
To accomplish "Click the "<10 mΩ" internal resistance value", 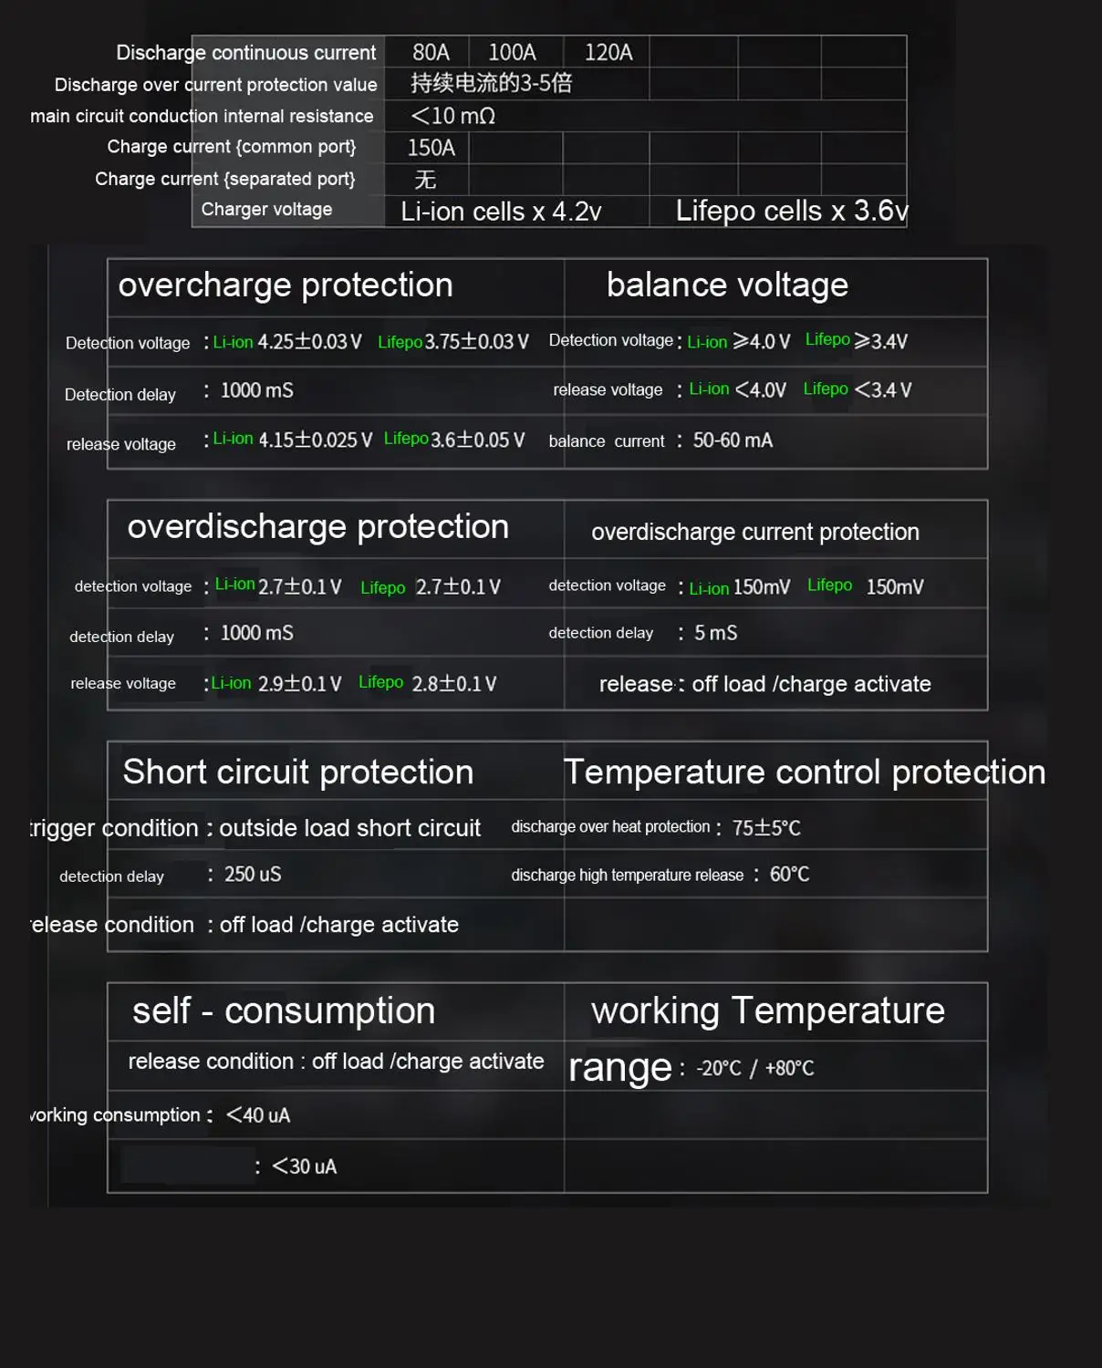I will [453, 116].
